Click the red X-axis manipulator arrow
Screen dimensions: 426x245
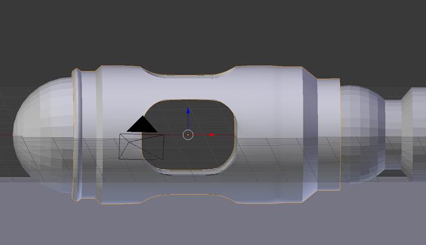(x=212, y=134)
